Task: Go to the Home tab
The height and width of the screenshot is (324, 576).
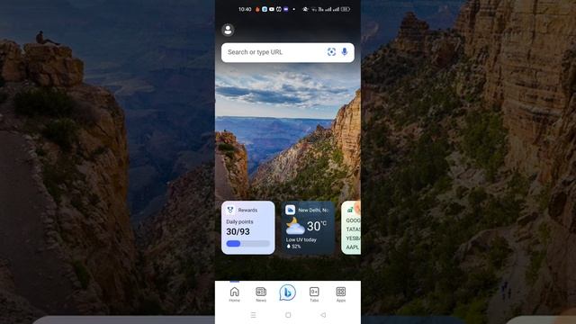Action: pos(234,294)
